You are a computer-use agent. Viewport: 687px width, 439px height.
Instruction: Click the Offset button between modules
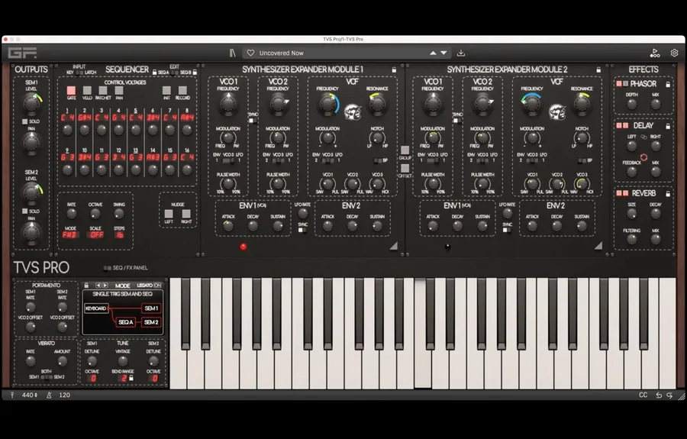pos(405,168)
